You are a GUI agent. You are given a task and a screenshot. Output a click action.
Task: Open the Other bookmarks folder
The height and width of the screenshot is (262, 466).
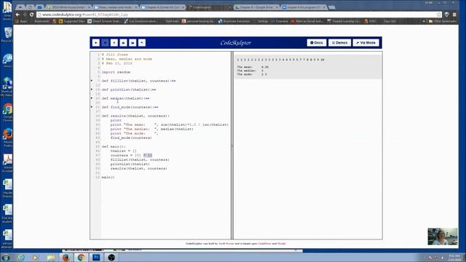(442, 21)
